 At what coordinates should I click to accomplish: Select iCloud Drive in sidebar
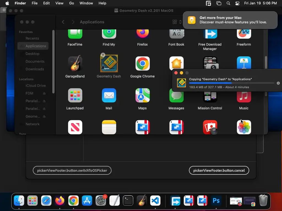pyautogui.click(x=36, y=86)
